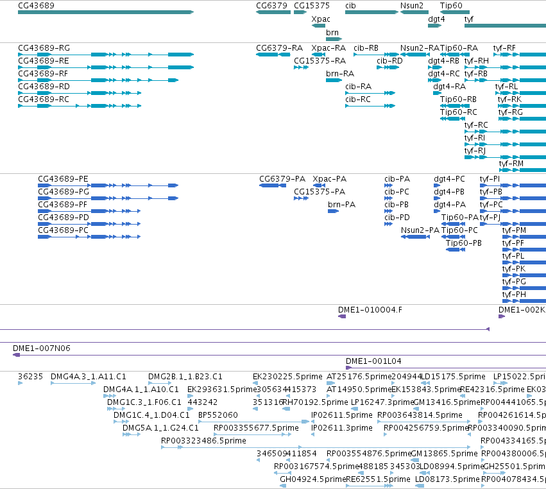Click the cib-RA transcript

[370, 93]
